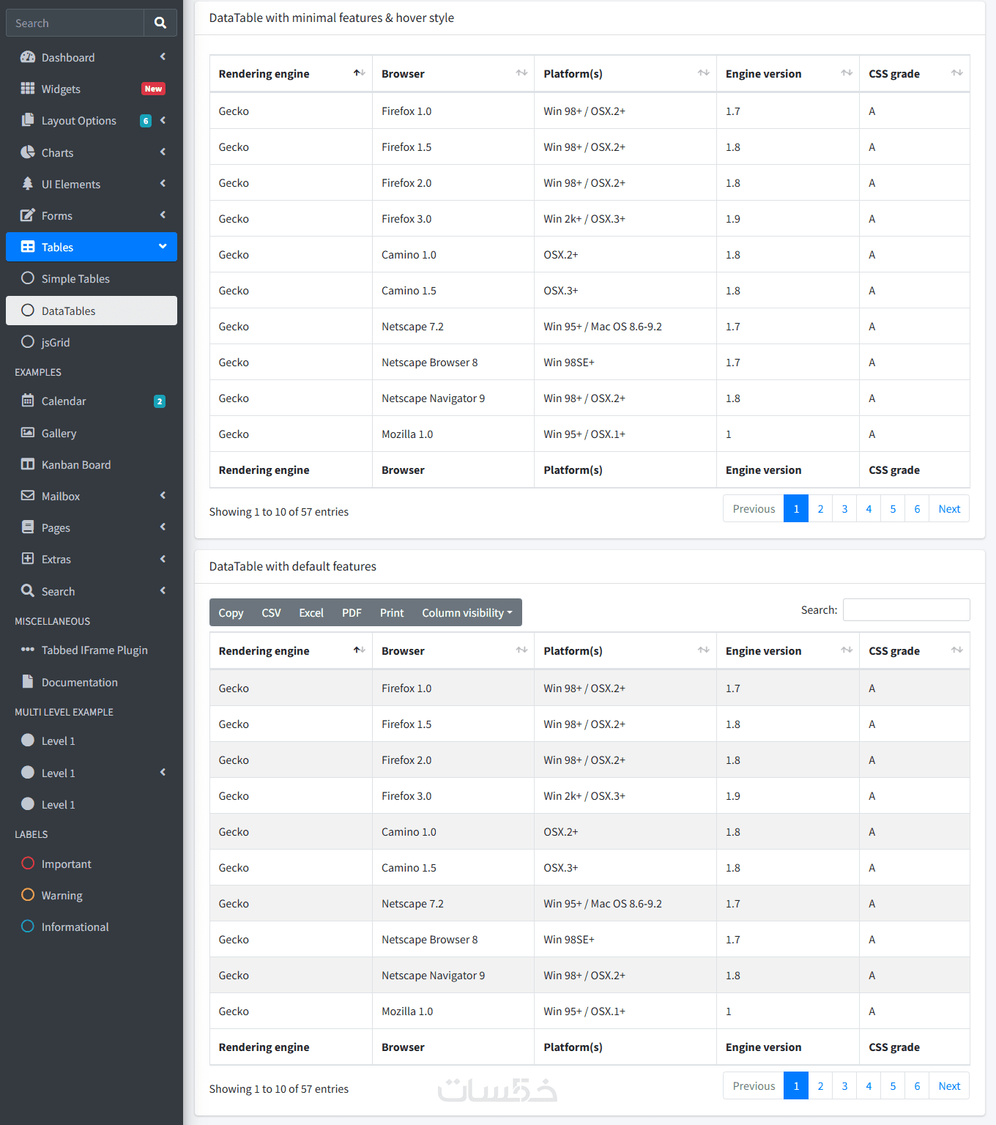
Task: Click the Forms edit icon
Action: 28,215
